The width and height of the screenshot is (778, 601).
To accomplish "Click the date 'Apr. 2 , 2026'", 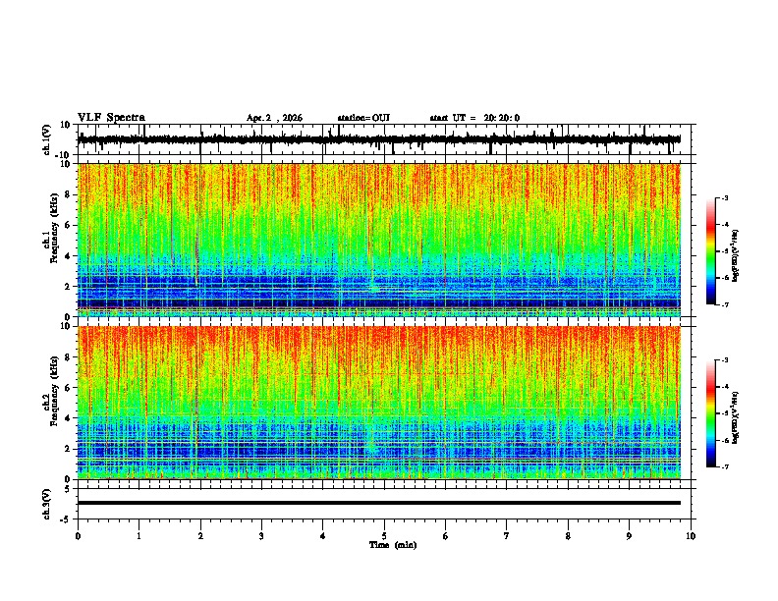I will click(x=274, y=118).
